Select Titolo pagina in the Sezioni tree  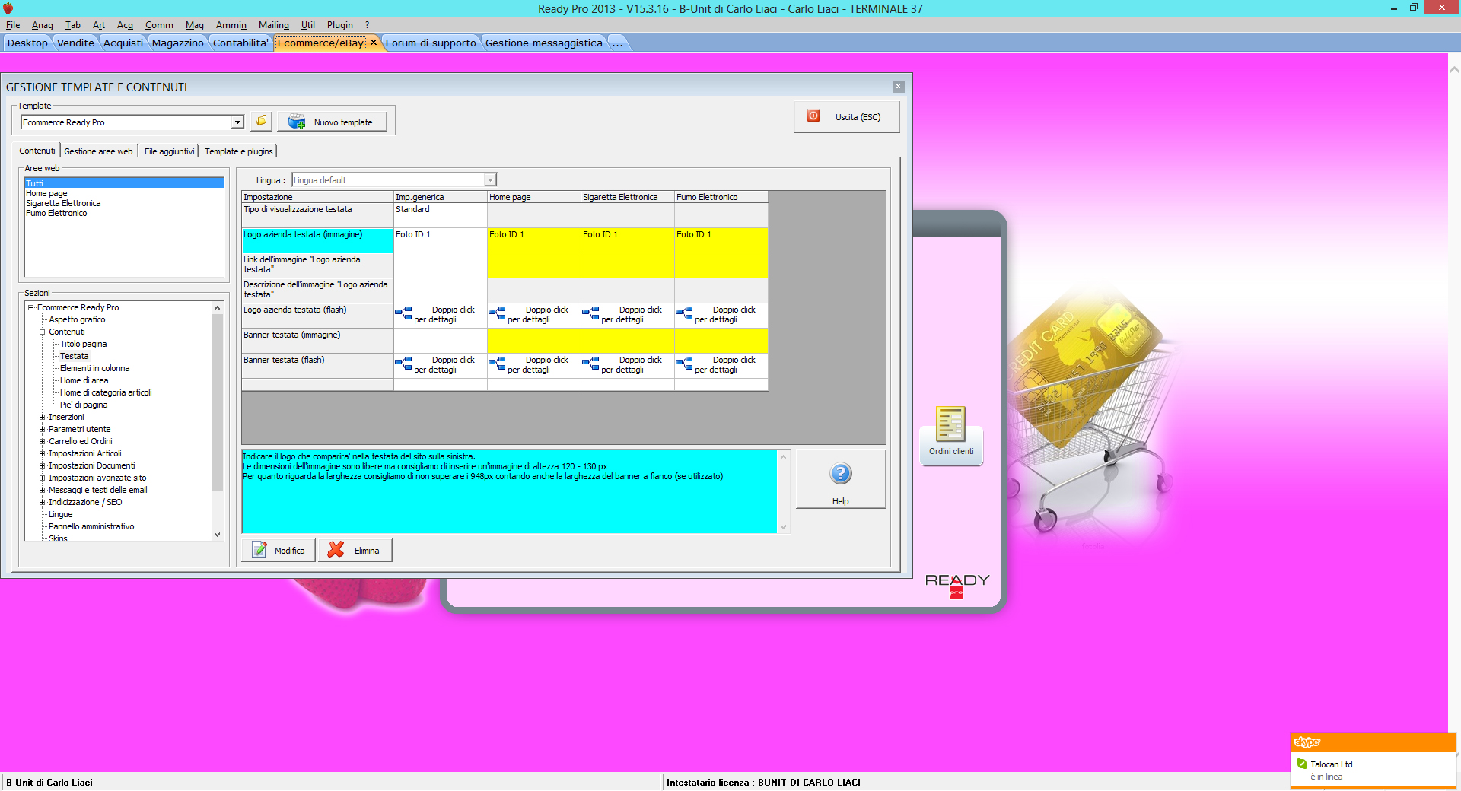[x=83, y=344]
